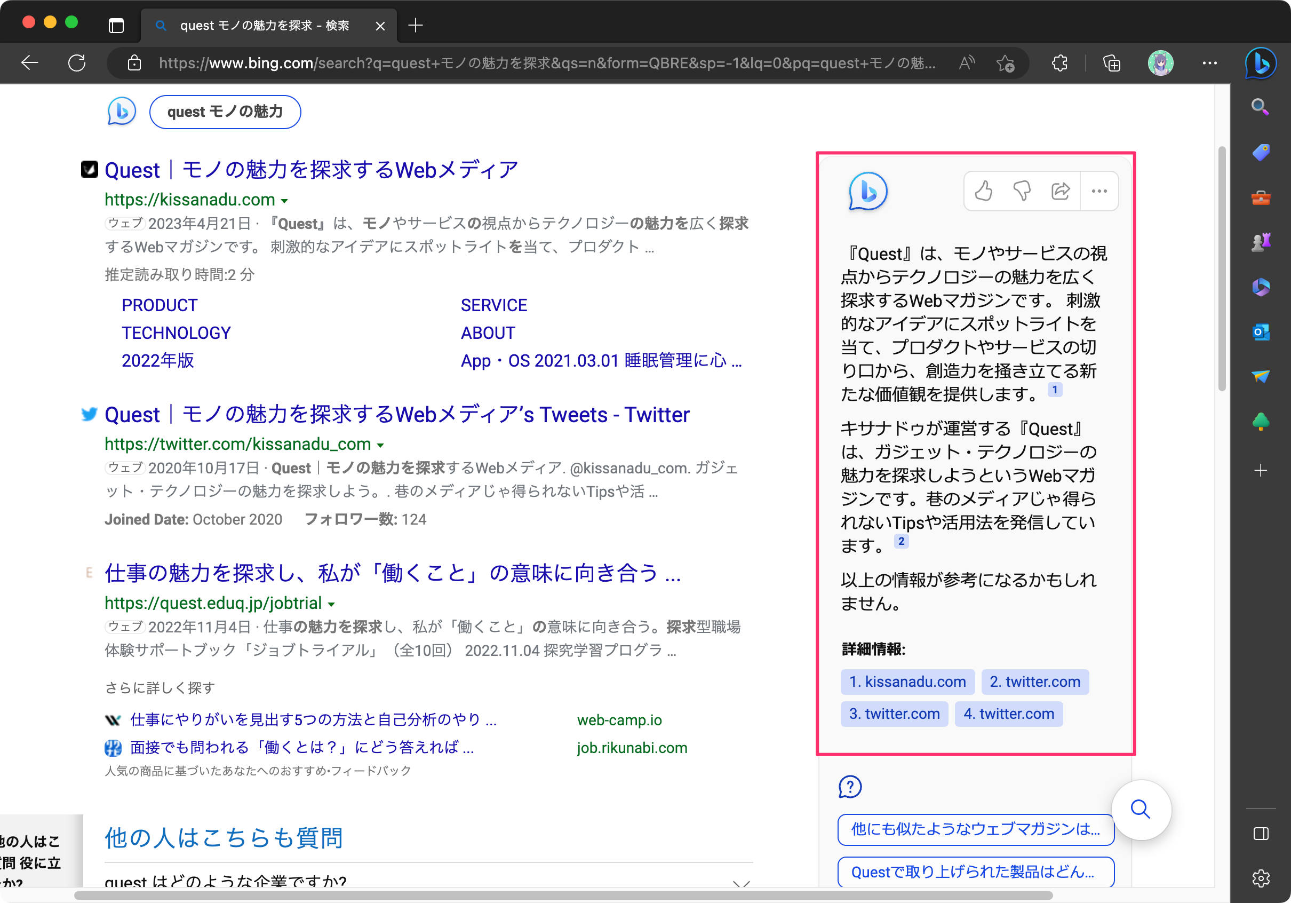Image resolution: width=1291 pixels, height=903 pixels.
Task: Click the "quest モノの魅力" chat pill button
Action: click(x=225, y=112)
